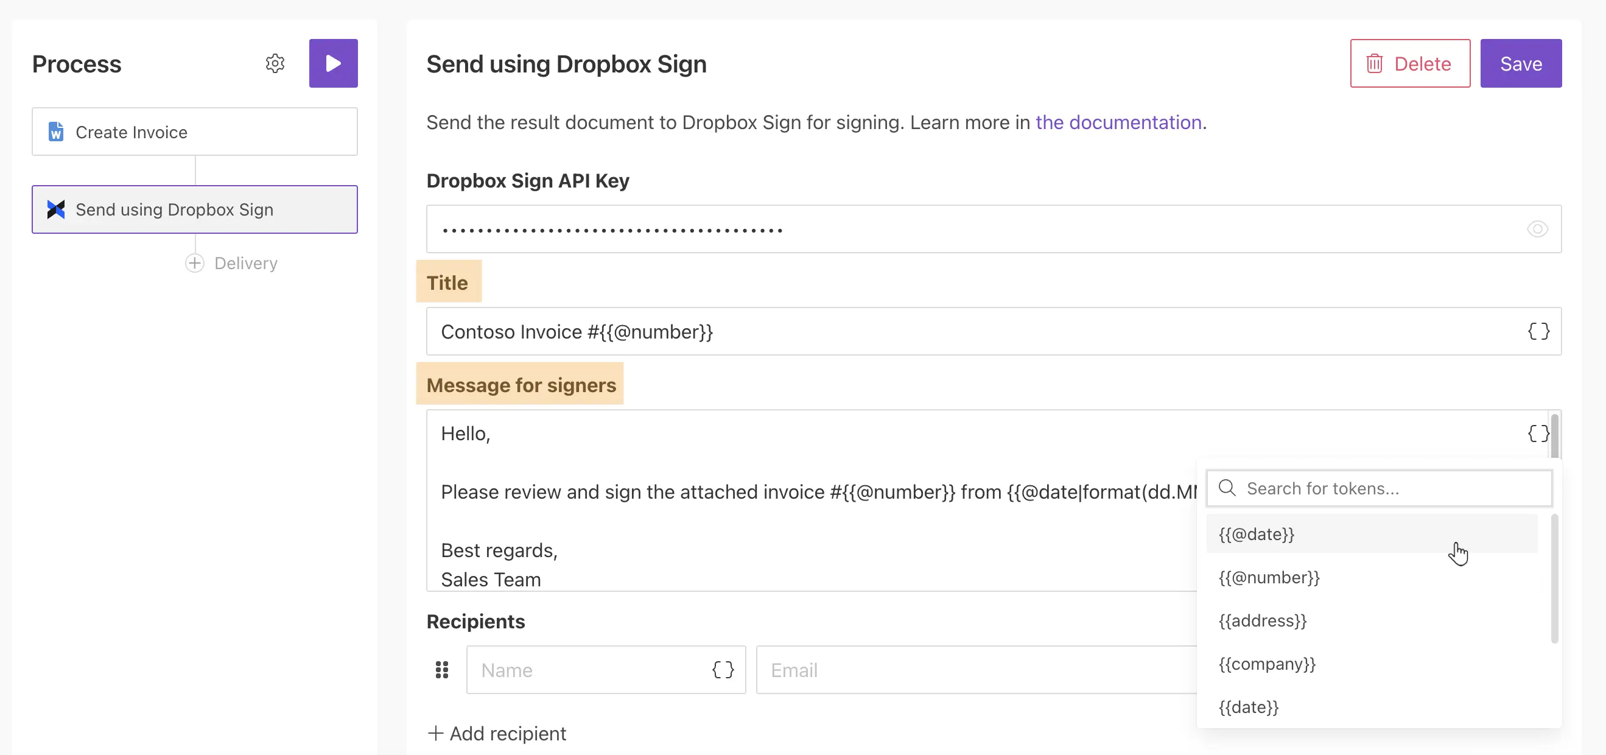Edit the Title field text
Screen dimensions: 1606x755
click(994, 331)
